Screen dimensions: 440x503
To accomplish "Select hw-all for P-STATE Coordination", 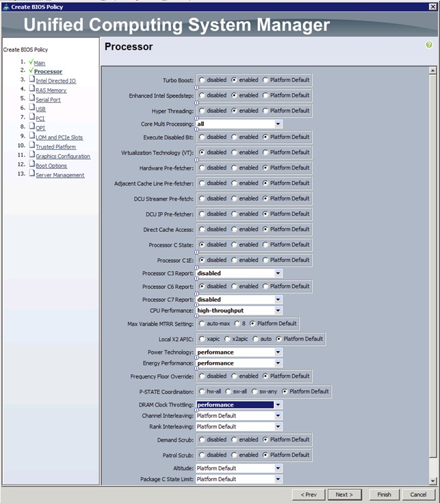I will point(202,391).
